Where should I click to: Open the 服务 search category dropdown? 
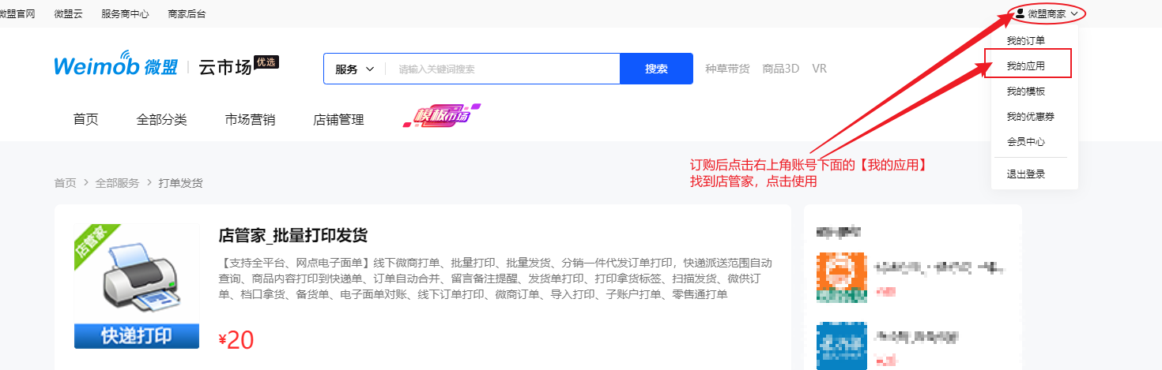point(354,69)
